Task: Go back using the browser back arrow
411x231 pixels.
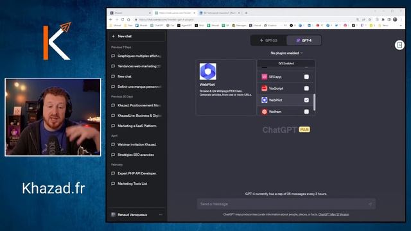Action: (x=110, y=19)
